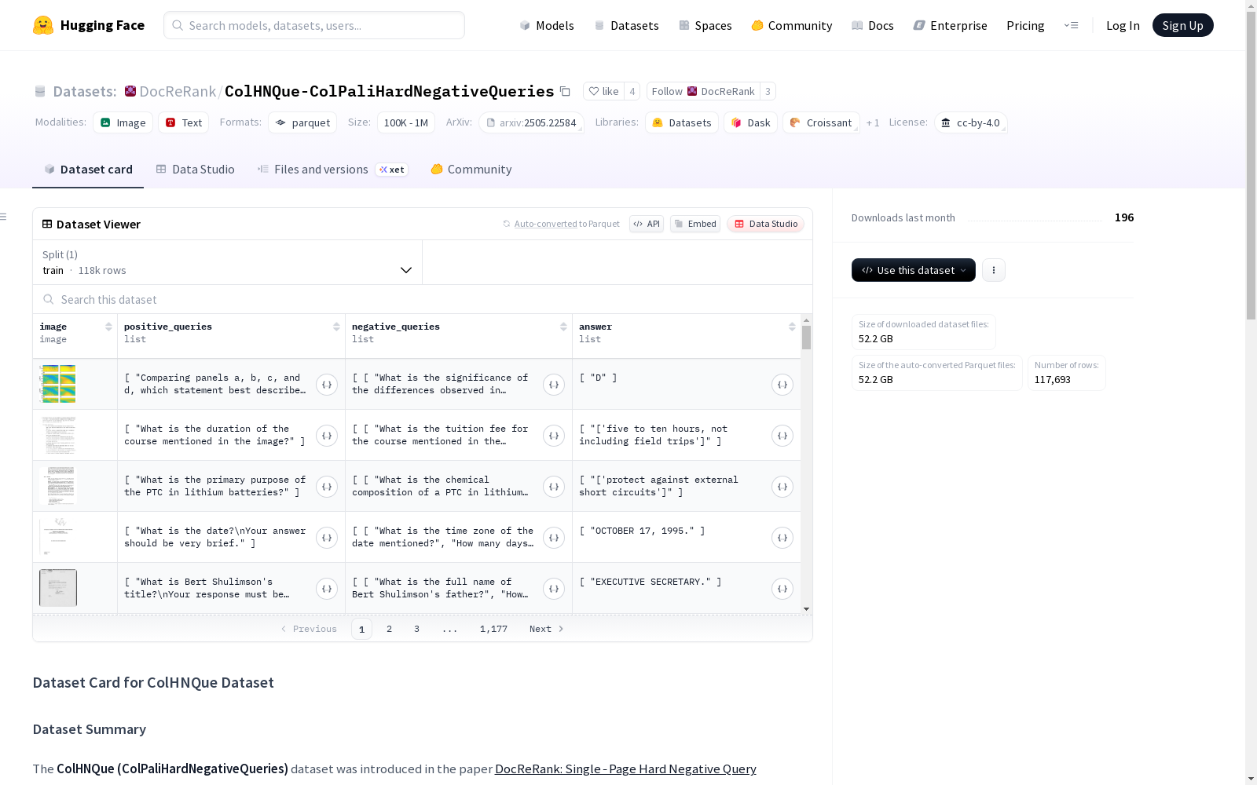Expand JSON for 'five to ten hours' answer
This screenshot has height=785, width=1257.
click(x=782, y=436)
